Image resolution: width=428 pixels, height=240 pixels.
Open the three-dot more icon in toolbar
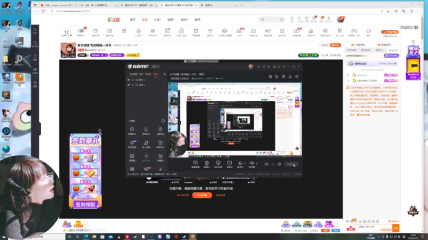tap(368, 31)
